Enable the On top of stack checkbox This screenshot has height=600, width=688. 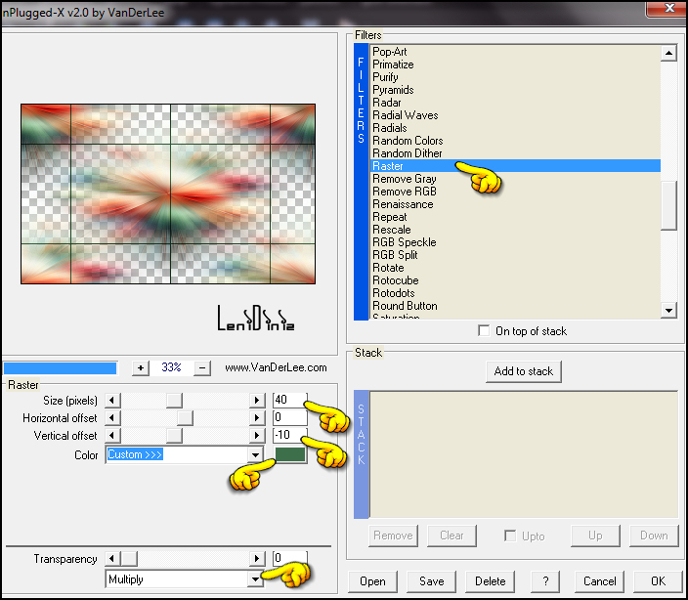[484, 331]
